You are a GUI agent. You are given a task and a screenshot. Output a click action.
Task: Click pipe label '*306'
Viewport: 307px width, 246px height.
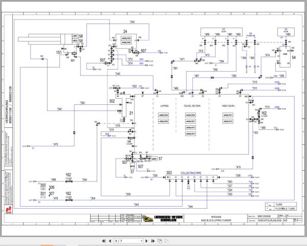point(238,175)
